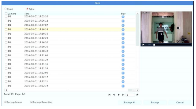
Task: Select the row timed 2016-08-01 17:21:53
Action: [70, 68]
